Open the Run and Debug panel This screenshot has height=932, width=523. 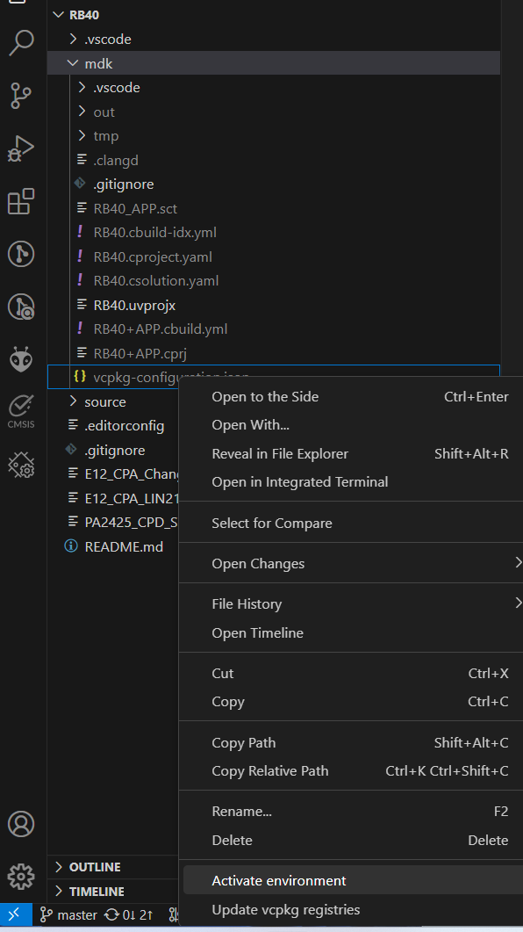pyautogui.click(x=21, y=148)
